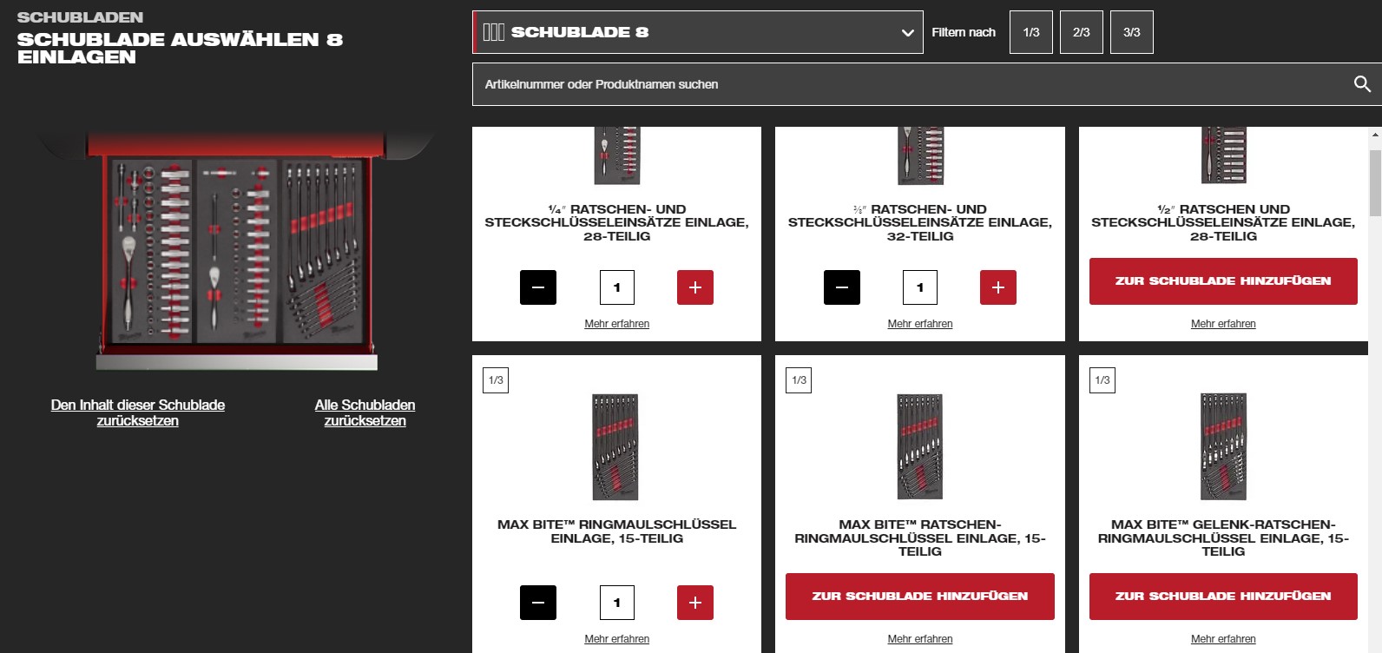This screenshot has height=653, width=1382.
Task: Add ½" Ratschen 28-teilig insert to drawer
Action: coord(1223,281)
